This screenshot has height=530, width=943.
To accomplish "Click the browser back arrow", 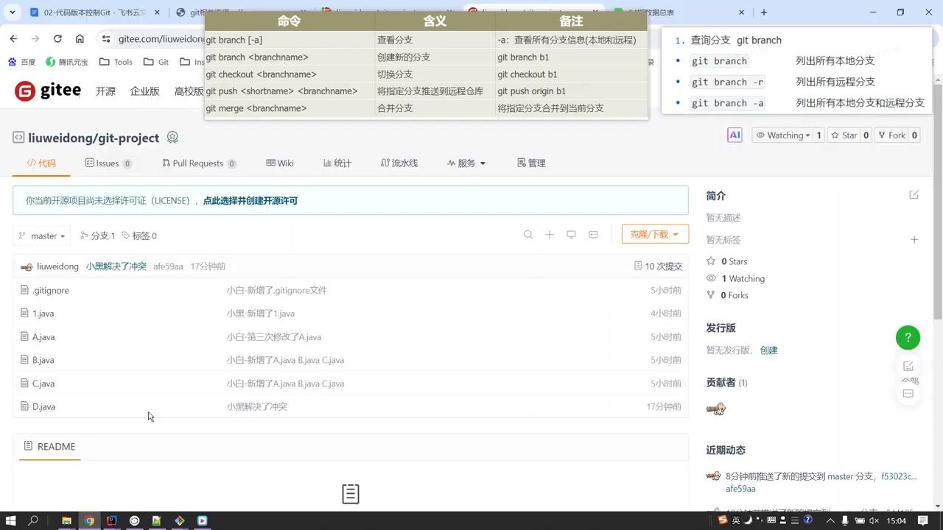I will pyautogui.click(x=13, y=38).
